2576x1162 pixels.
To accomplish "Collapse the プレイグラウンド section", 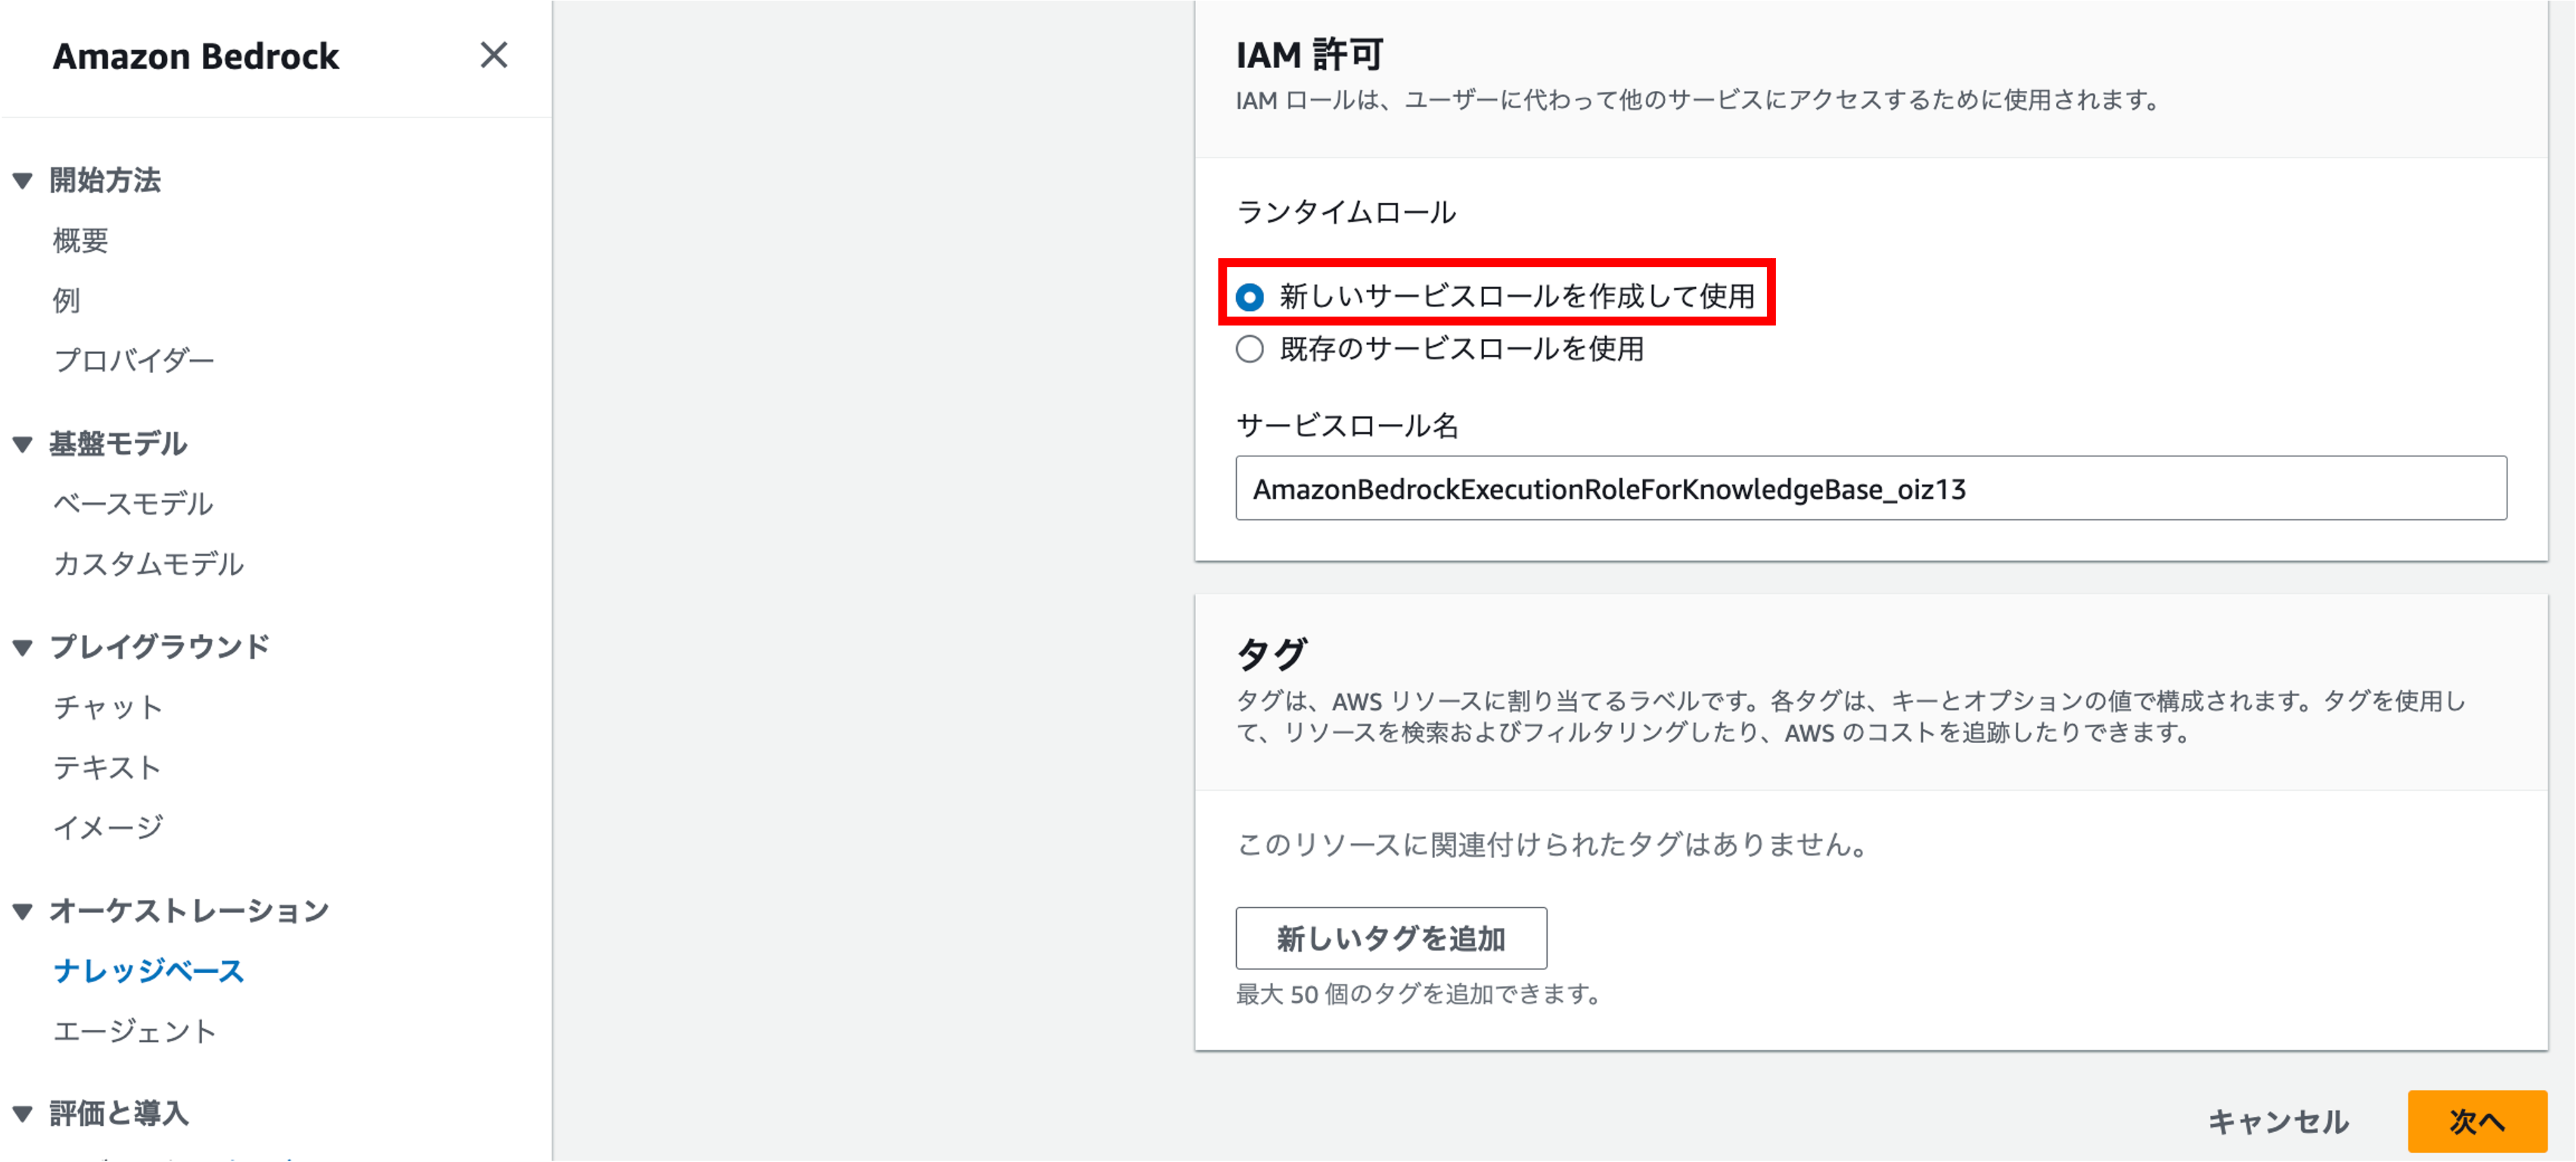I will pyautogui.click(x=23, y=648).
